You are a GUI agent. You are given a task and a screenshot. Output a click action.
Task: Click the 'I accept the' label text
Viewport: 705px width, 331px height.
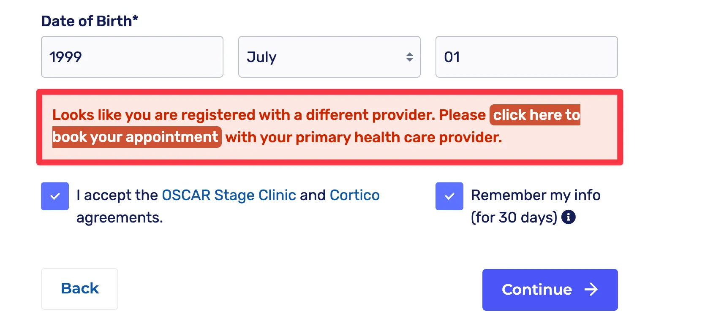pyautogui.click(x=117, y=195)
